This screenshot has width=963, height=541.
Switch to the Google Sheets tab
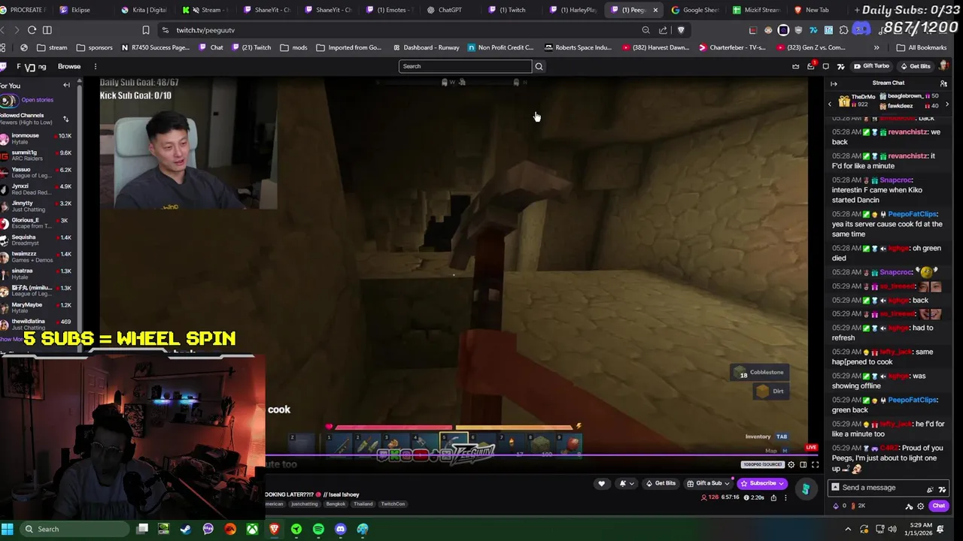696,10
